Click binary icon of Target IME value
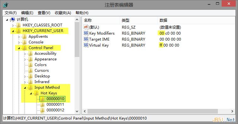The image size is (238, 124). coord(86,39)
